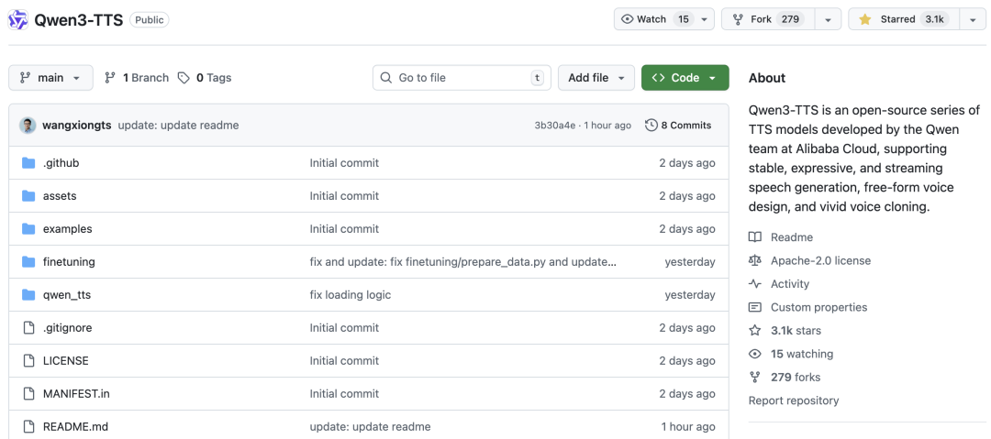
Task: Open the qwen_tts folder name
Action: [x=67, y=294]
